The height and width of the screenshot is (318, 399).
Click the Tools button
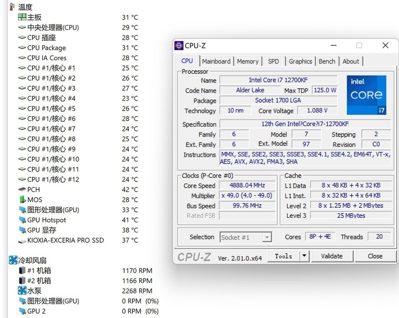pos(283,256)
